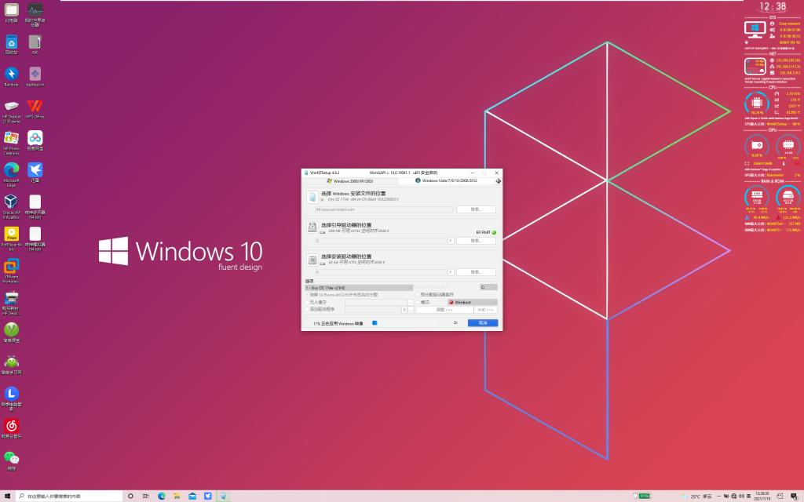Open the 微信 WeChat desktop icon

[x=11, y=460]
